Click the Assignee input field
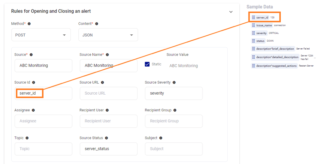The width and height of the screenshot is (317, 164). coord(44,121)
